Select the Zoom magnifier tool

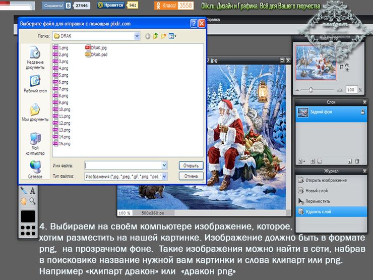pyautogui.click(x=33, y=201)
